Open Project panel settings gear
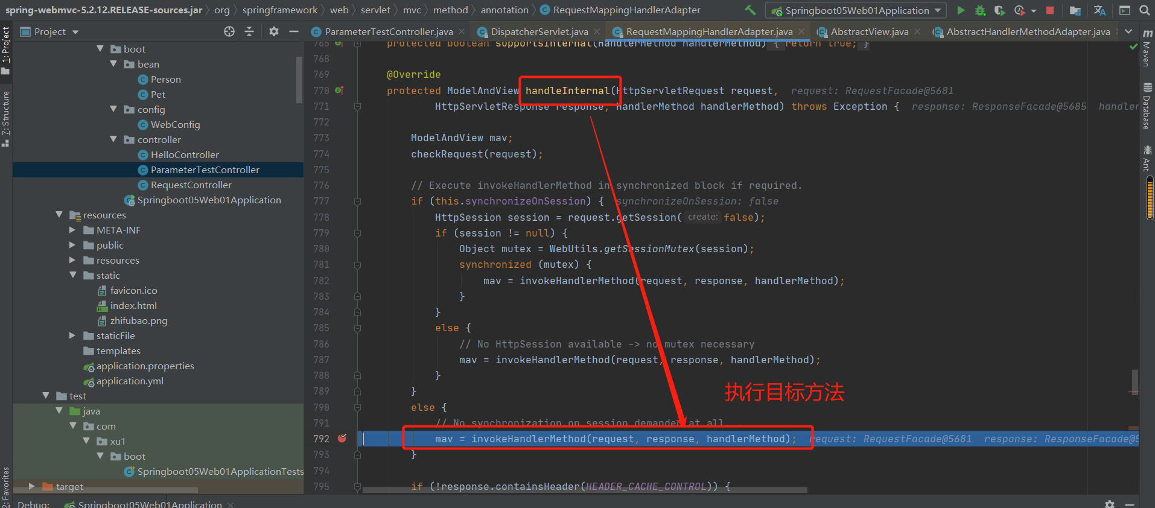Screen dimensions: 1155x508 [x=274, y=31]
